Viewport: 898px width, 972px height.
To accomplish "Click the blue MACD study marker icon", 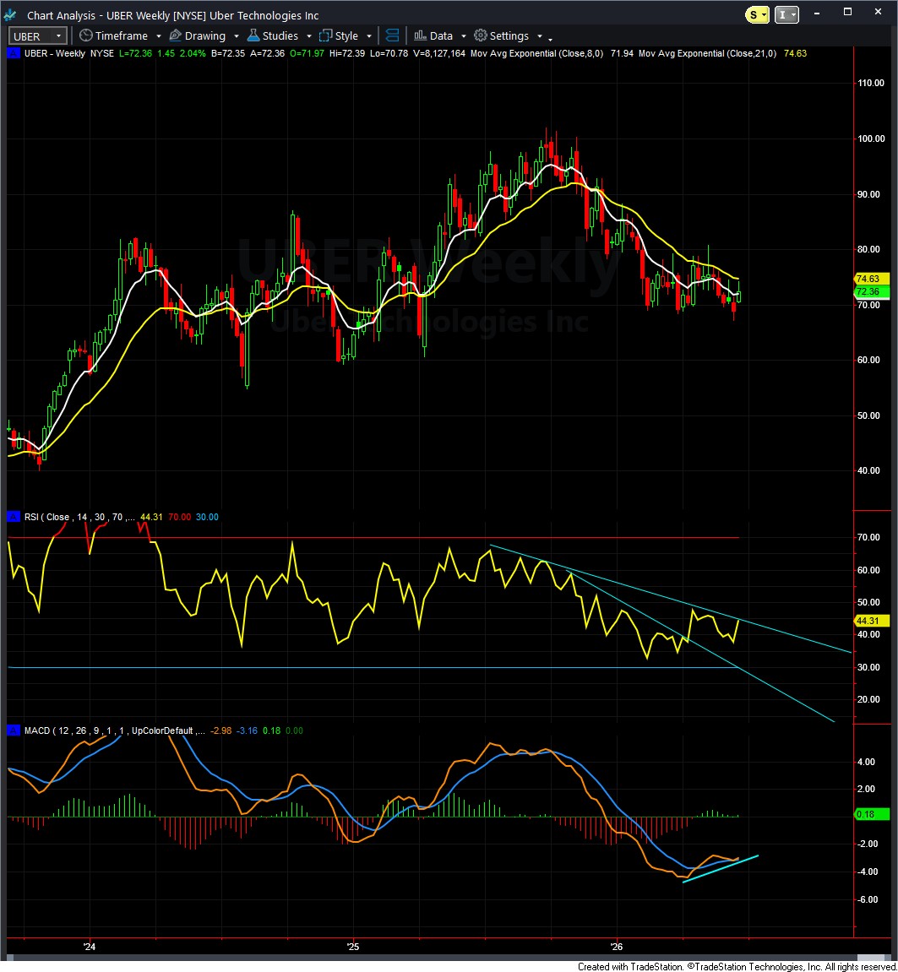I will coord(13,730).
